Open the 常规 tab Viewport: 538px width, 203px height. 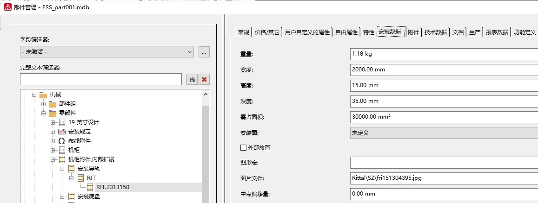244,32
